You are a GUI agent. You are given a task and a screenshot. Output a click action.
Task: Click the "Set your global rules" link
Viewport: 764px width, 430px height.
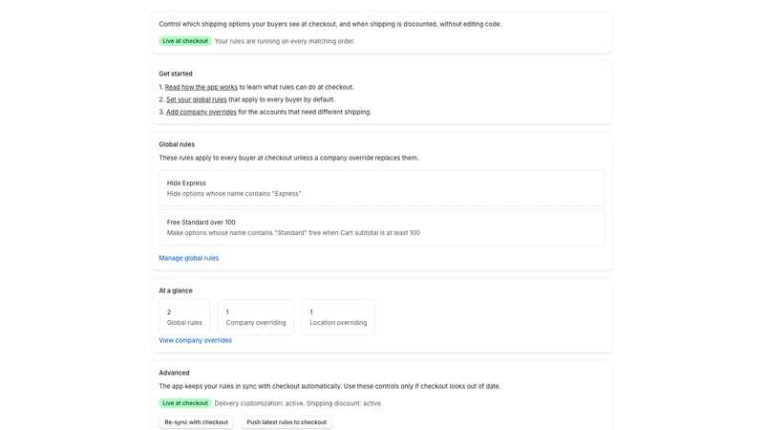tap(197, 99)
